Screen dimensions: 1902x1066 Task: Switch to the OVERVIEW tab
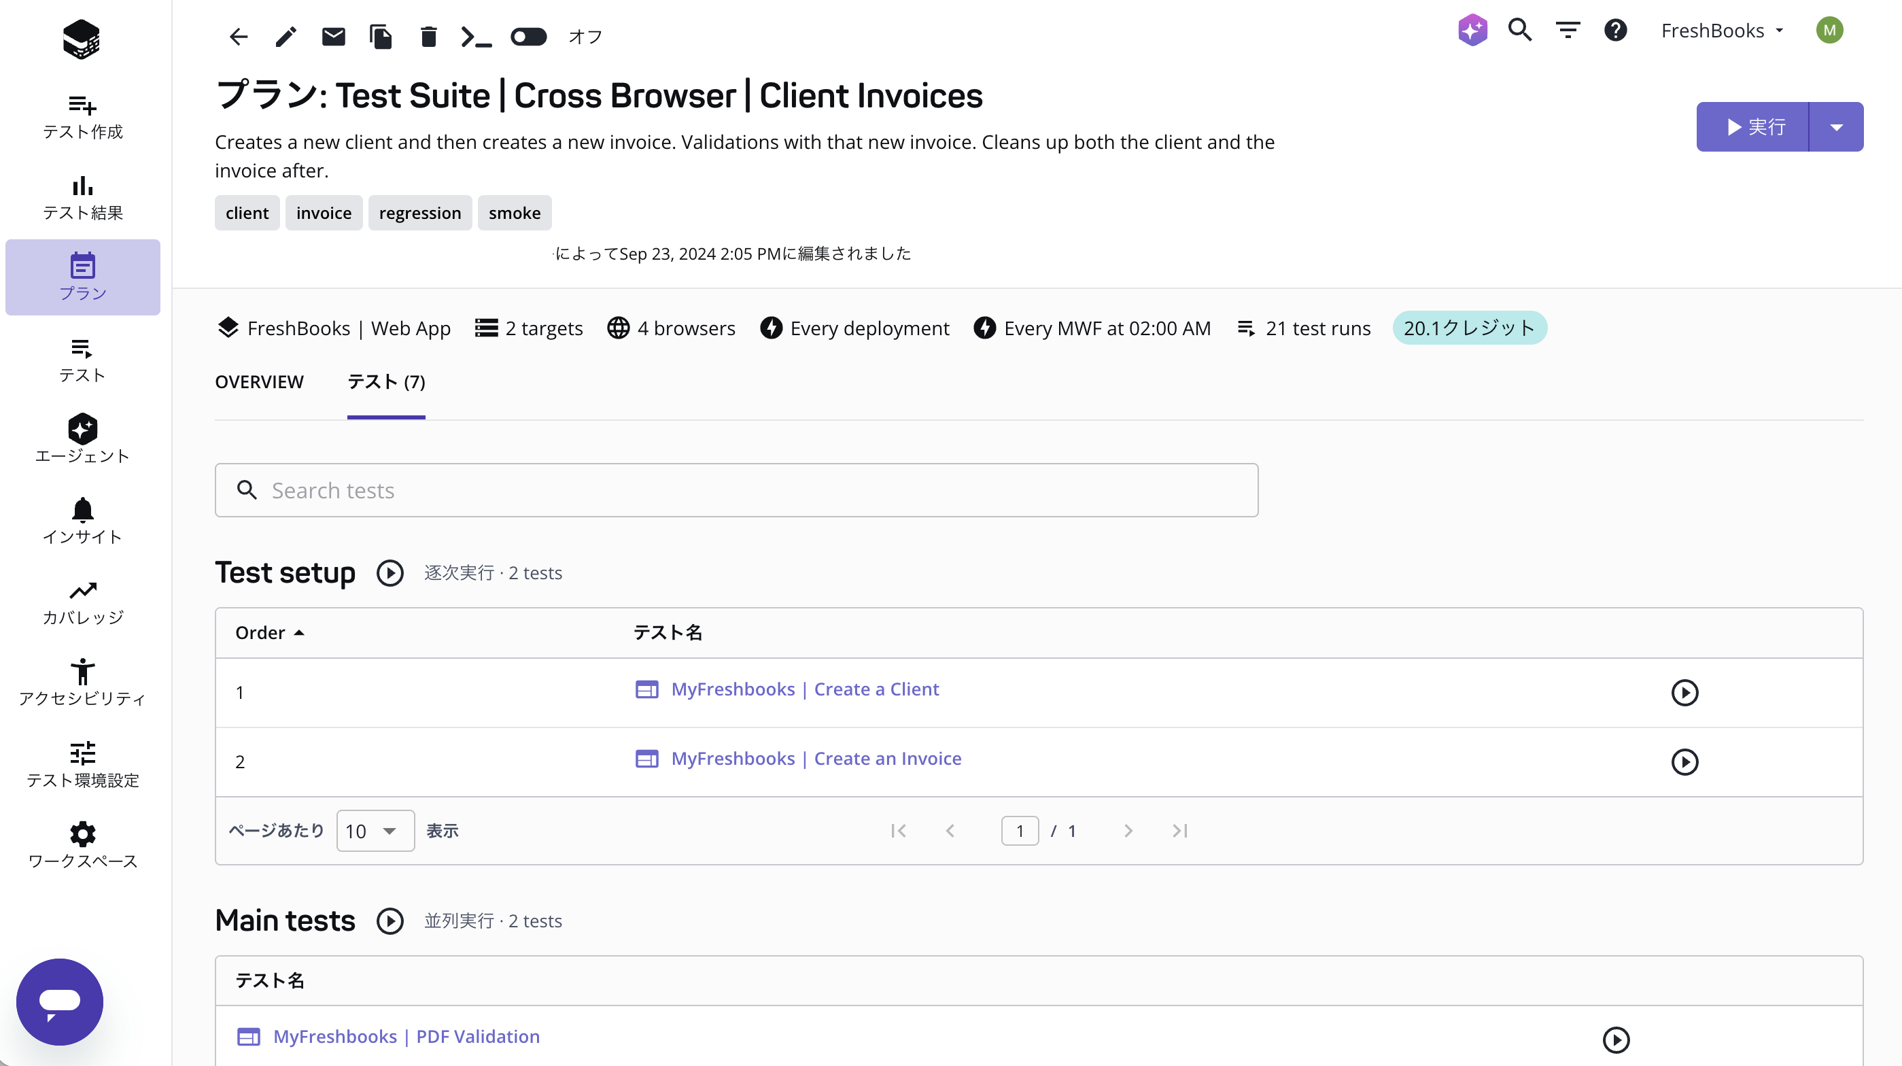[259, 381]
